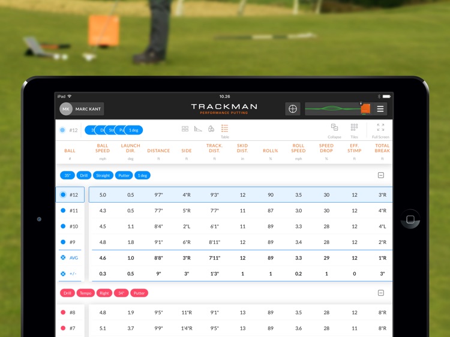Sort by TOTAL BREAK column header

pos(382,148)
